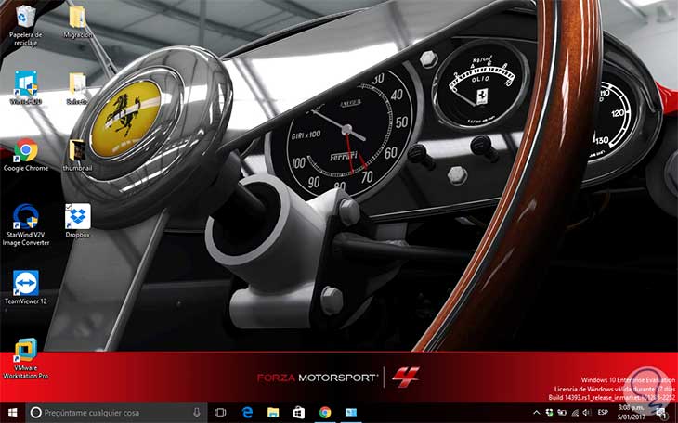Open the battery status tray icon
This screenshot has height=423, width=678.
(x=562, y=413)
